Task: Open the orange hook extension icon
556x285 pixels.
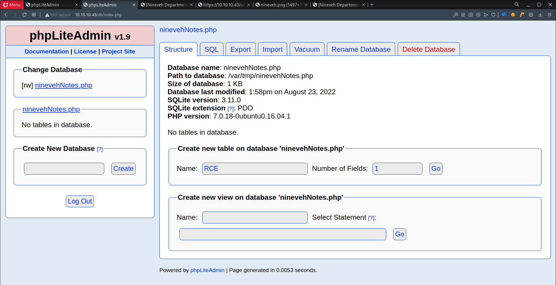Action: 522,15
